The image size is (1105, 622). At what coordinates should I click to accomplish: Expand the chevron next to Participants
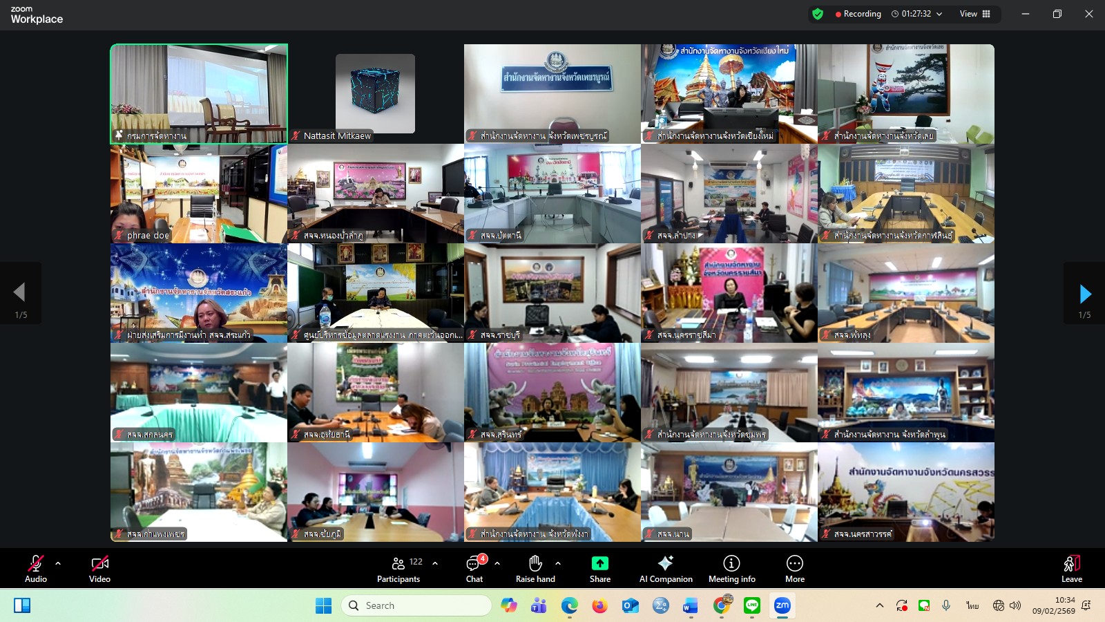pos(435,563)
